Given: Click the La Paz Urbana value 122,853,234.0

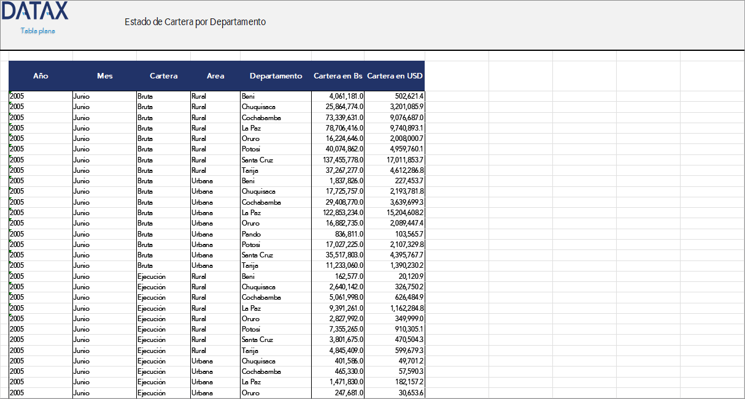Looking at the screenshot, I should [x=339, y=213].
